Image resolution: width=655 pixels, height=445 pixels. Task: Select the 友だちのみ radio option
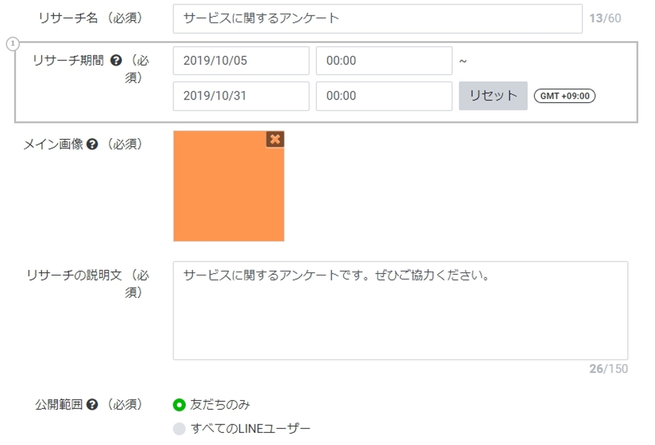point(179,405)
